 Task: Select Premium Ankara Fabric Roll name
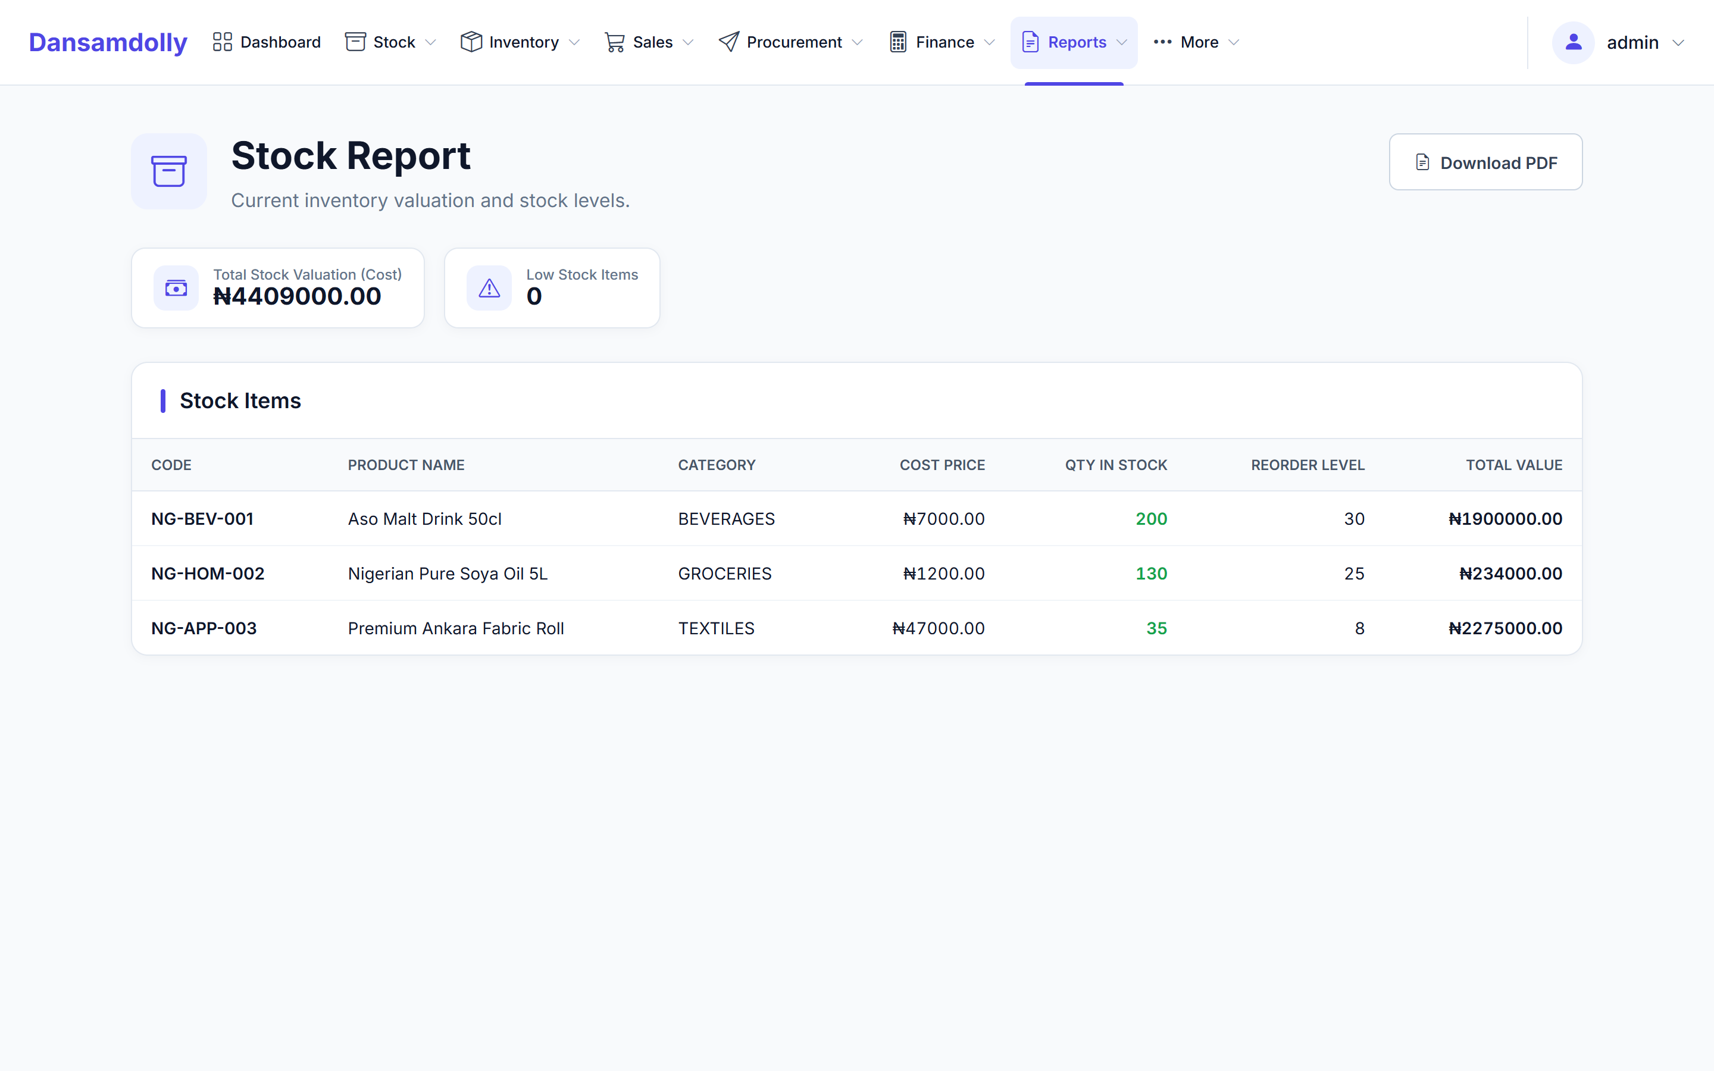tap(456, 628)
